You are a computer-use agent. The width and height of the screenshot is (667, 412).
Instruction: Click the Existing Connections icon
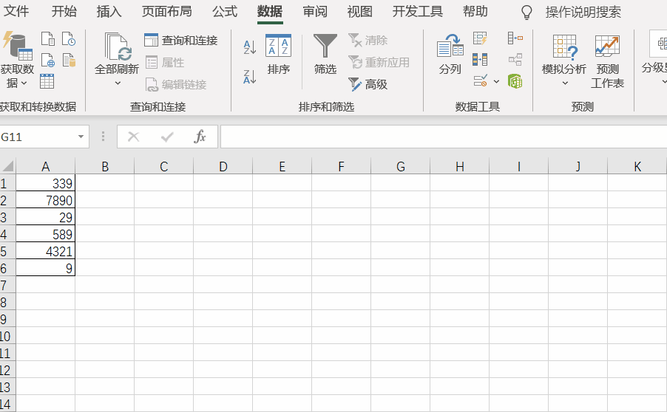point(69,61)
